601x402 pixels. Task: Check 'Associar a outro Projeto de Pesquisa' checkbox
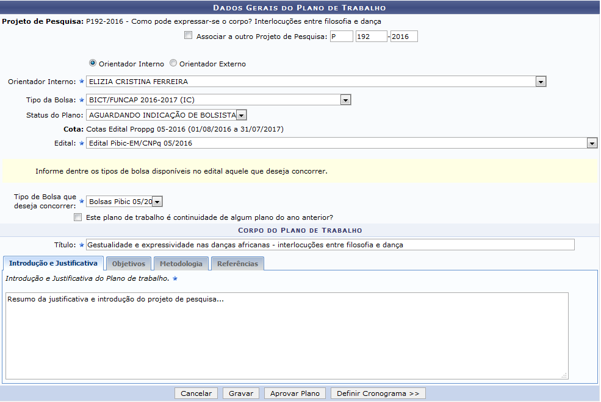[188, 36]
